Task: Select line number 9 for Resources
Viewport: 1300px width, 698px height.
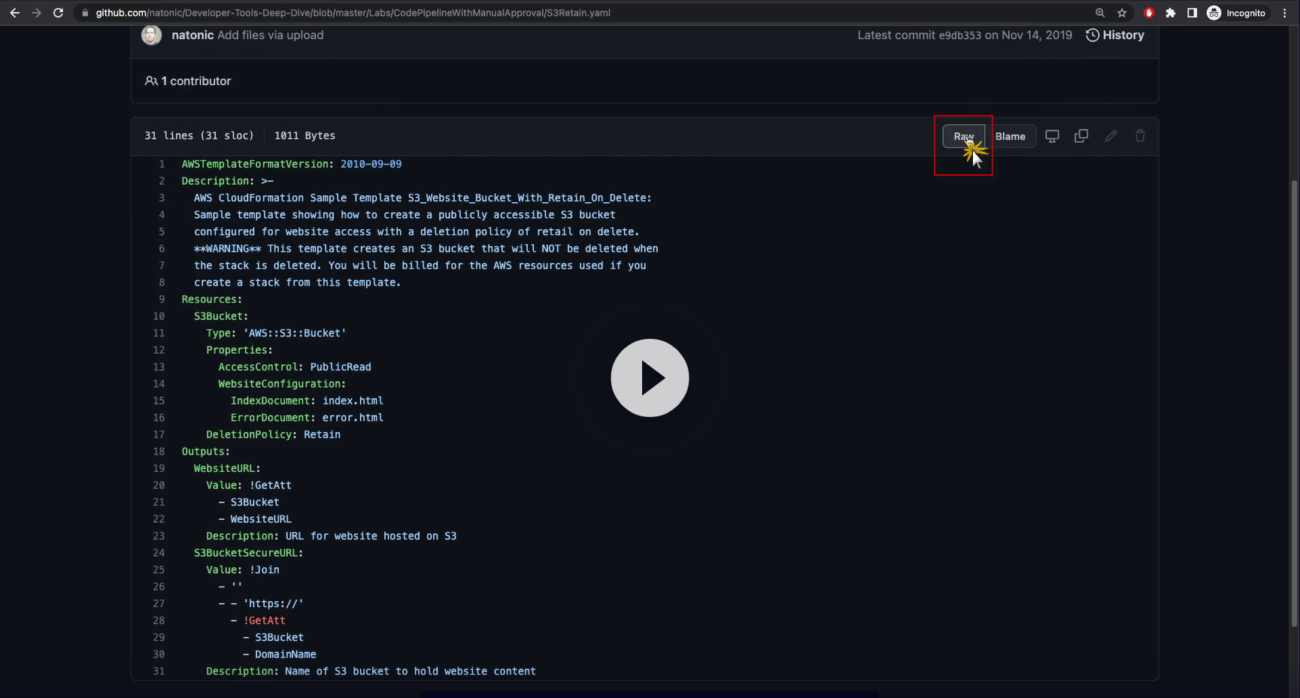Action: [162, 299]
